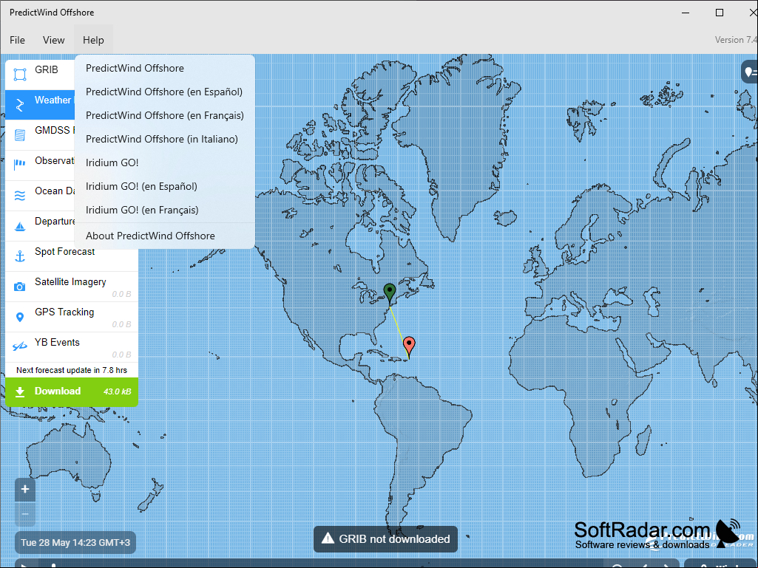This screenshot has width=758, height=568.
Task: Open the File menu
Action: [x=18, y=40]
